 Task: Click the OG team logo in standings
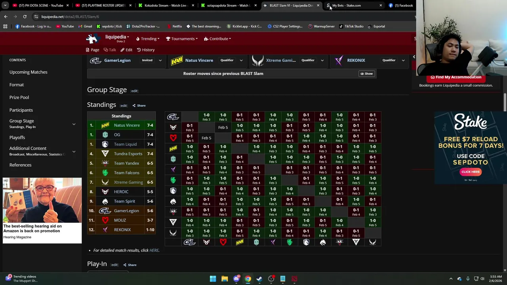pos(105,135)
